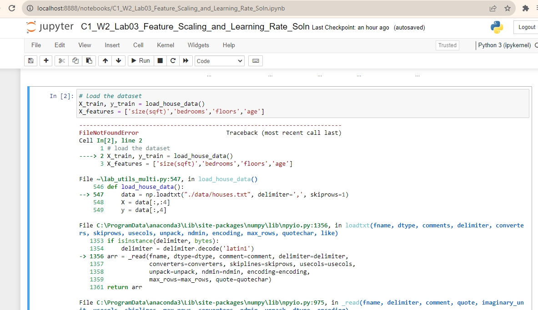Open the command palette keyboard icon
The height and width of the screenshot is (310, 538).
[256, 61]
